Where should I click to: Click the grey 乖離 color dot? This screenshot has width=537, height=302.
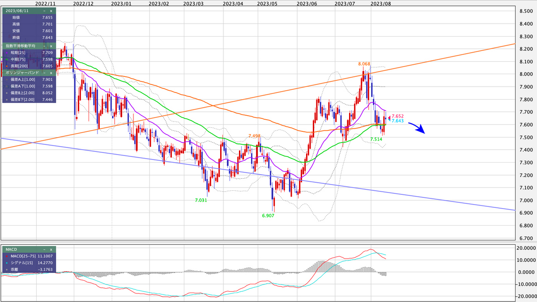coord(6,269)
